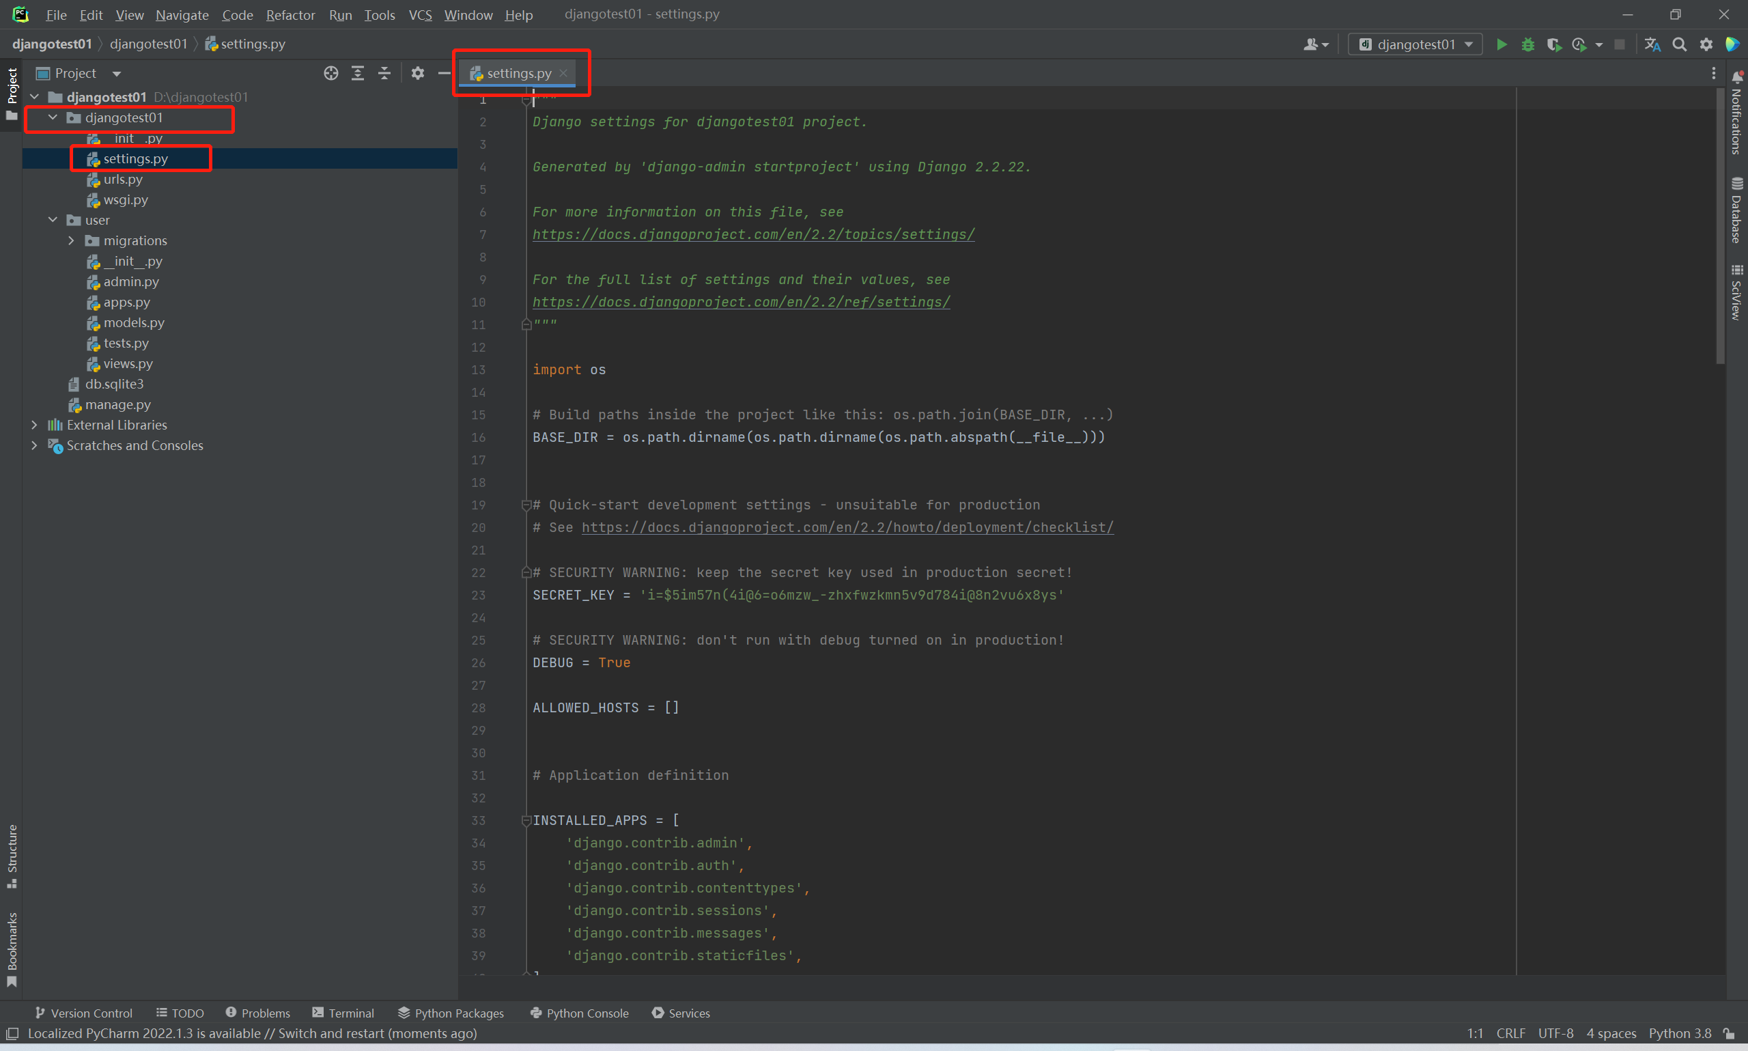
Task: Click the Profile run icon
Action: tap(1579, 44)
